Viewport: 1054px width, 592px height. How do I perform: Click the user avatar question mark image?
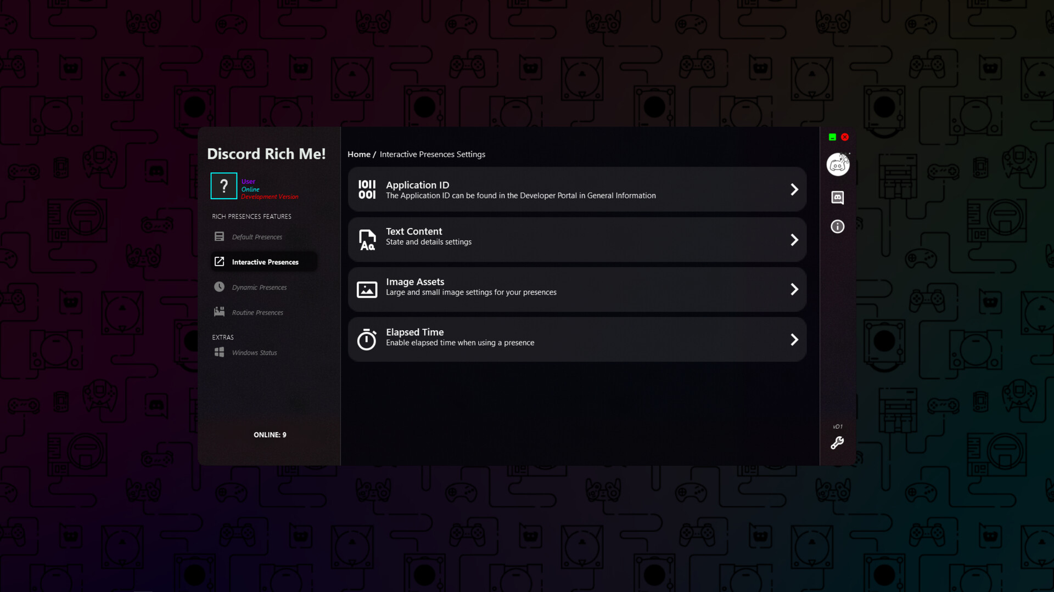tap(223, 185)
